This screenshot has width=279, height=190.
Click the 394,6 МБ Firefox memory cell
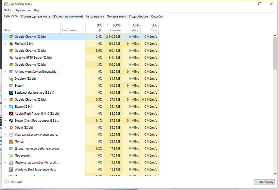click(x=113, y=43)
